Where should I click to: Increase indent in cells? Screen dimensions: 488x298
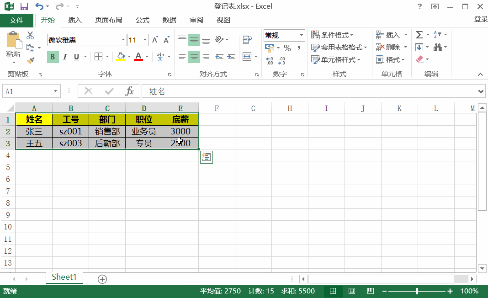[x=231, y=56]
